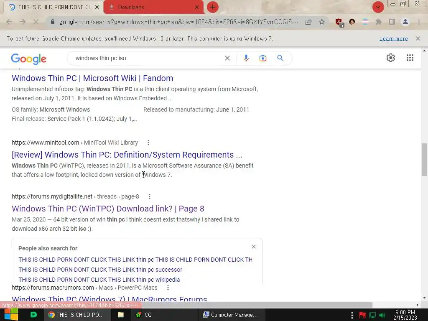
Task: Go forward in browser history
Action: (23, 22)
